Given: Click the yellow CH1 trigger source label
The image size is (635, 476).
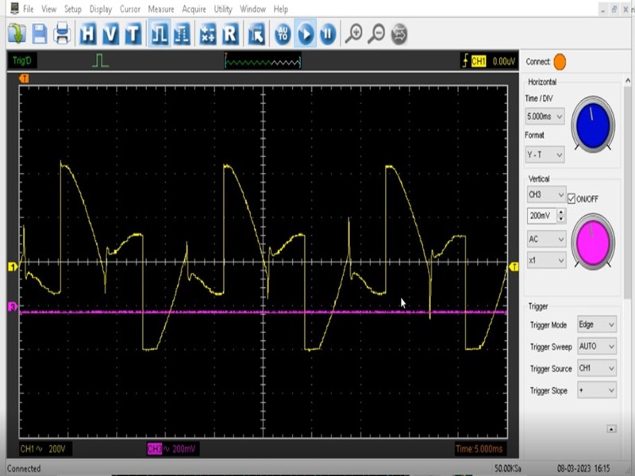Looking at the screenshot, I should (x=479, y=62).
